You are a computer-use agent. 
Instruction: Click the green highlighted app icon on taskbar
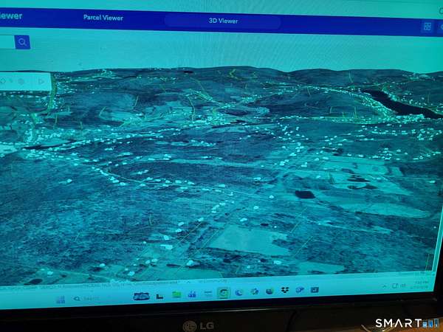(x=223, y=293)
